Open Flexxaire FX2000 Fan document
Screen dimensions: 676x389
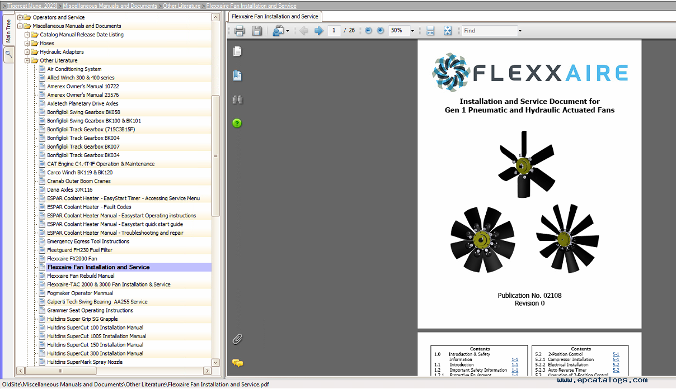(x=72, y=259)
